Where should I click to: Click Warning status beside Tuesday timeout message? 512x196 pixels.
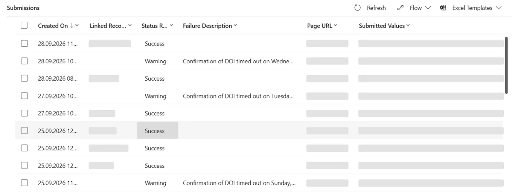tap(155, 96)
